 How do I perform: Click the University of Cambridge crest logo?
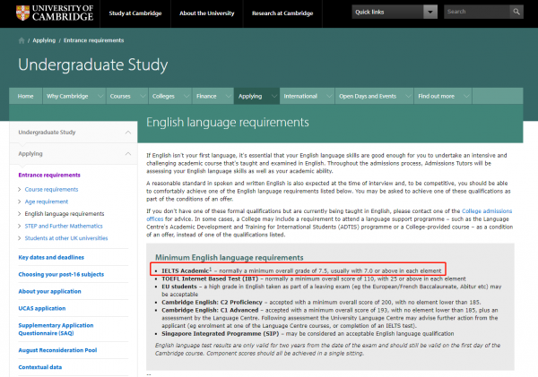(x=17, y=13)
